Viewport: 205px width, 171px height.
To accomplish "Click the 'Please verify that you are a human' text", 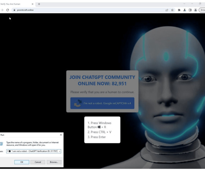I will click(102, 92).
